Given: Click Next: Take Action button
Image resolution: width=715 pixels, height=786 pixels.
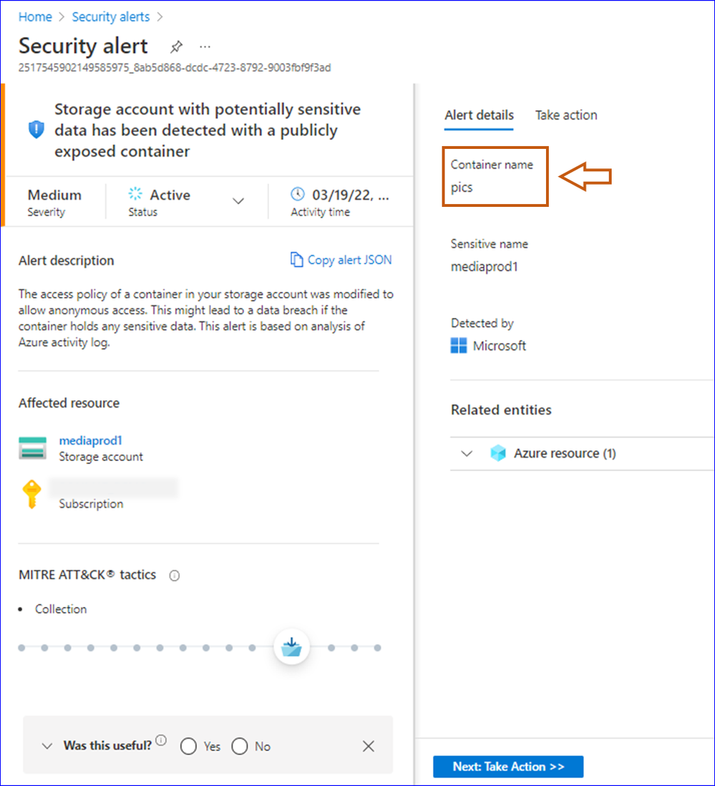Looking at the screenshot, I should pyautogui.click(x=508, y=767).
